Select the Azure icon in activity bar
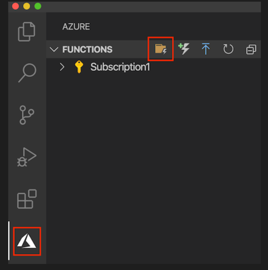Image resolution: width=268 pixels, height=270 pixels. tap(27, 241)
